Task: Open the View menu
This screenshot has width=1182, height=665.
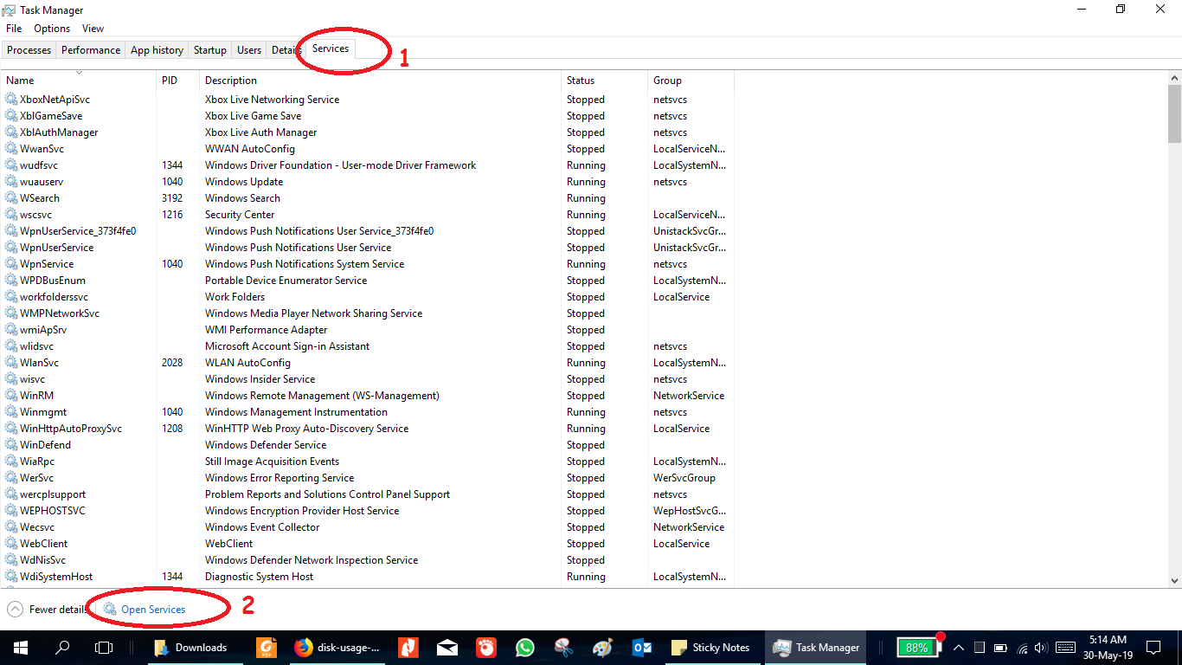Action: 93,29
